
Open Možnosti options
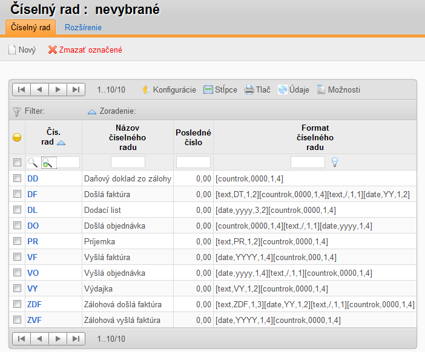click(x=338, y=90)
